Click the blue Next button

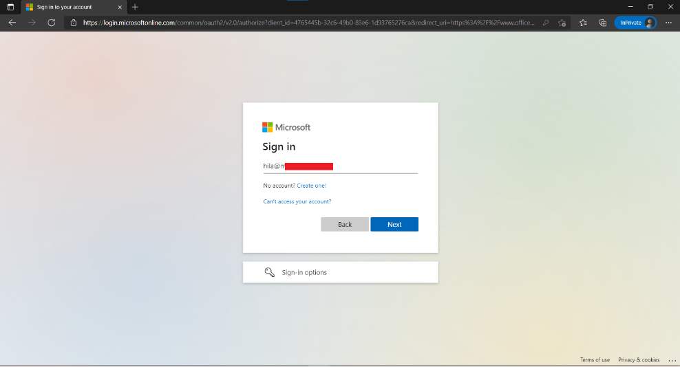coord(394,225)
